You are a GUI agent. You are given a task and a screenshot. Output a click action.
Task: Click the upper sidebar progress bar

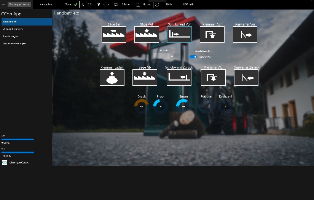tap(18, 139)
